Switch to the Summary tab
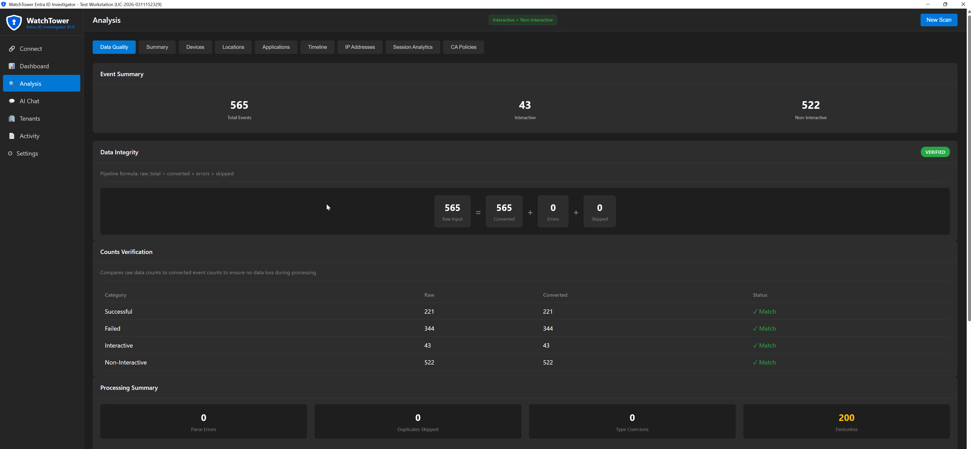Viewport: 971px width, 449px height. click(157, 47)
